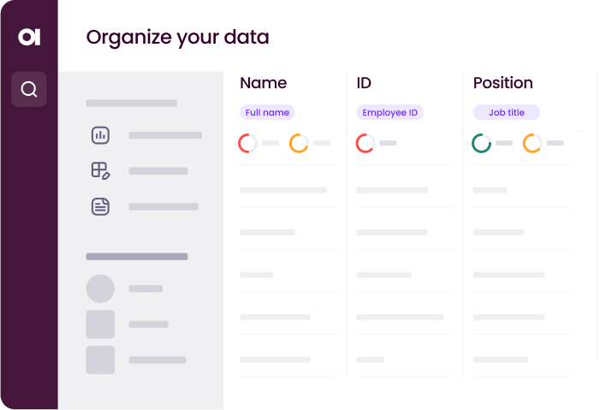Click the ID column header

[364, 83]
